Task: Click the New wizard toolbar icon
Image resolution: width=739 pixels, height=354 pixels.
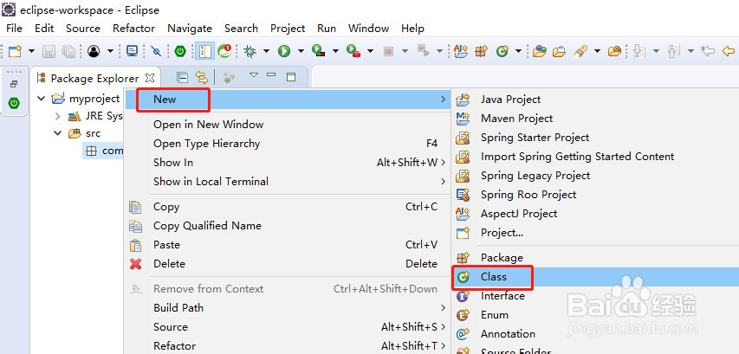Action: coord(16,51)
